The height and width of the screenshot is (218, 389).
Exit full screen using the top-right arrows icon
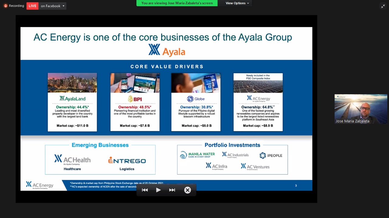(383, 6)
